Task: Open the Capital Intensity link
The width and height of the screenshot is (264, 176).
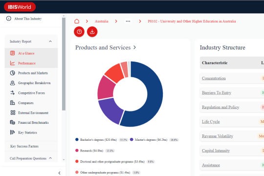Action: click(x=216, y=151)
